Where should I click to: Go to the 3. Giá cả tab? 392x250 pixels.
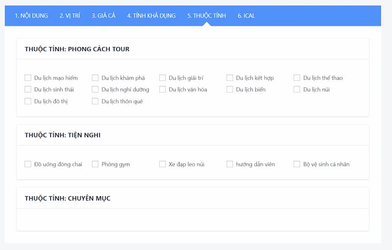coord(103,16)
